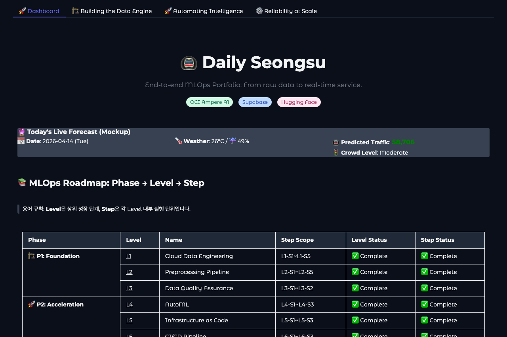The image size is (507, 337).
Task: Click the Korean terminology note blockquote
Action: (253, 209)
